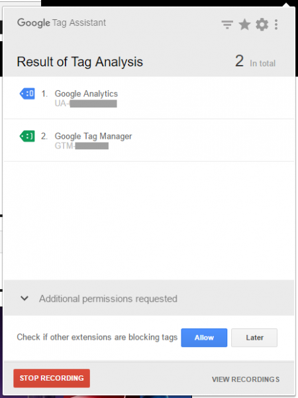View recordings link
This screenshot has height=398, width=298.
click(246, 379)
